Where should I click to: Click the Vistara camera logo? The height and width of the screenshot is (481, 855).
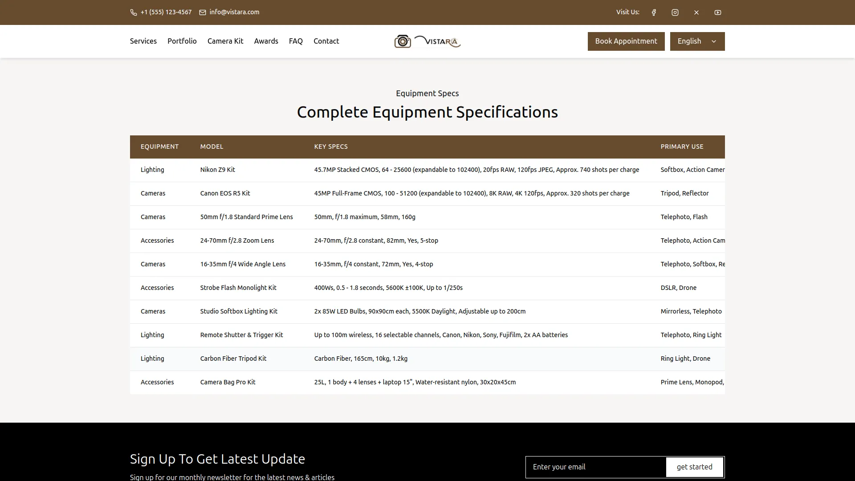point(427,41)
